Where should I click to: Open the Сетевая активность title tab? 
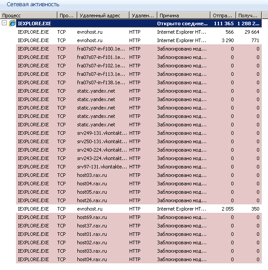pyautogui.click(x=33, y=4)
